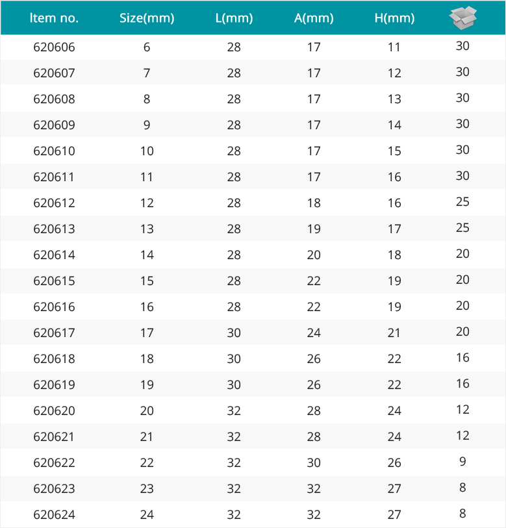Screen dimensions: 506x528
Task: Select the Item no. column header
Action: tap(54, 18)
